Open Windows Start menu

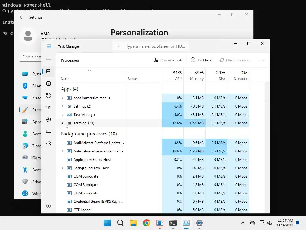tap(107, 223)
